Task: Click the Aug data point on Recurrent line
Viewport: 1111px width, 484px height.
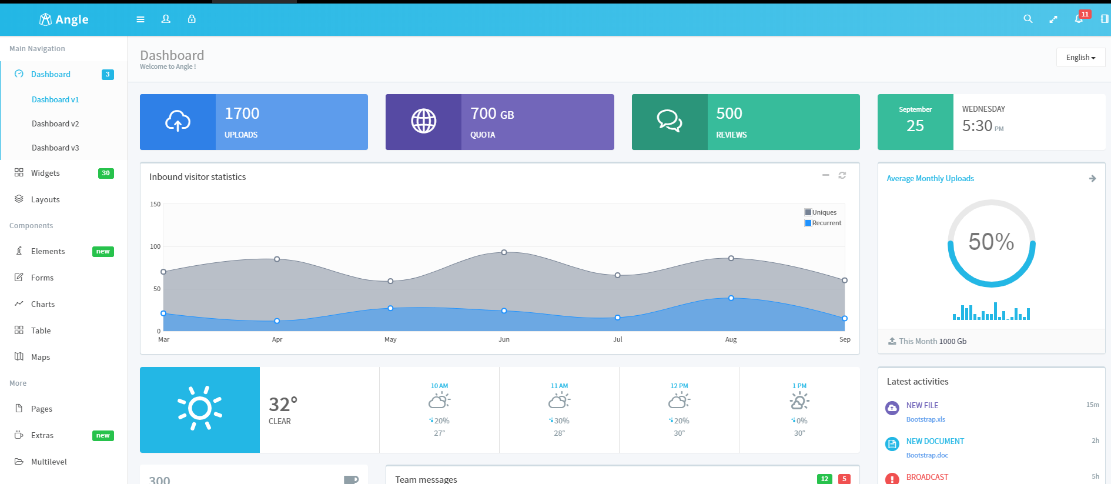Action: [731, 298]
